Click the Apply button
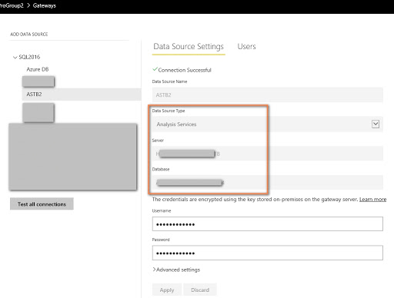The image size is (394, 298). pos(167,290)
